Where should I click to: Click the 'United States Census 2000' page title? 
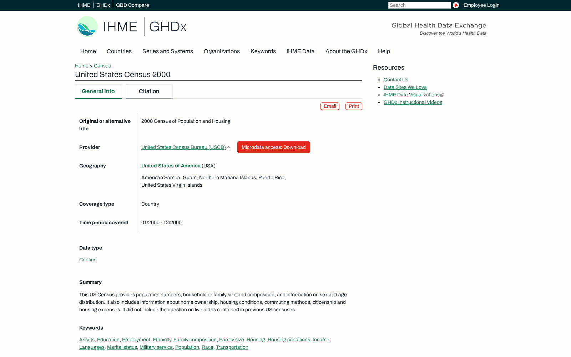(123, 75)
